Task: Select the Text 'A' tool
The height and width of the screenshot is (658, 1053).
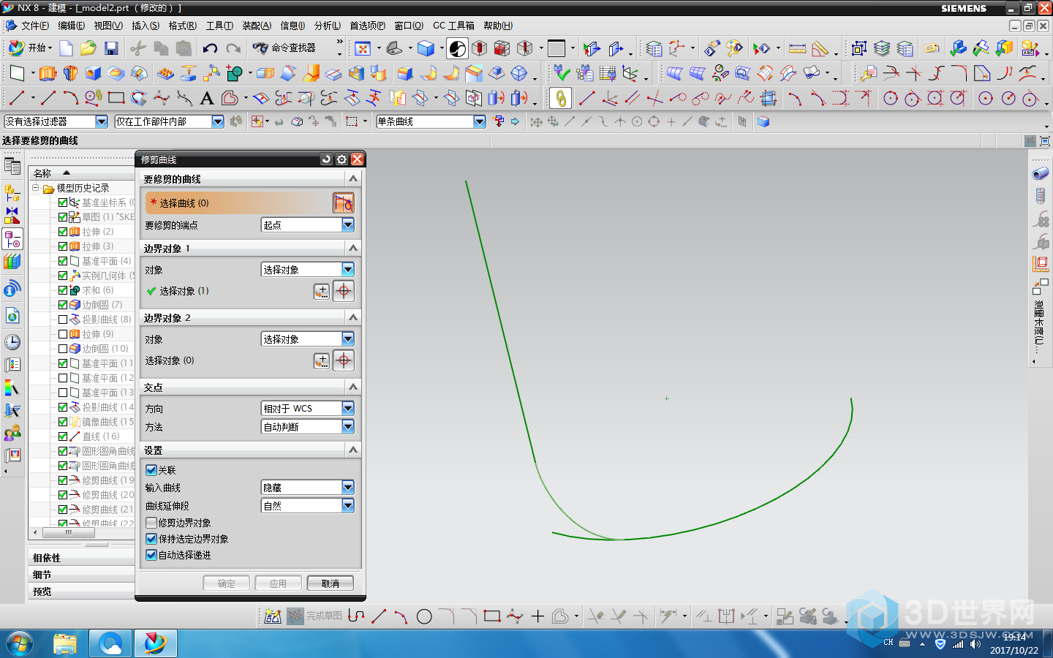Action: click(x=207, y=97)
